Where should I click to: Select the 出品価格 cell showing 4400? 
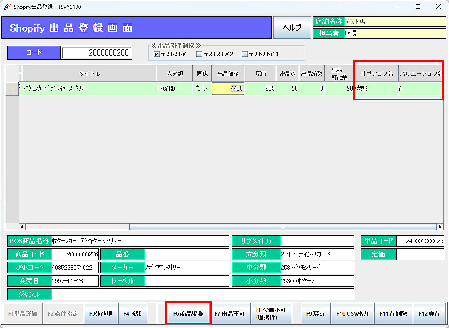click(228, 88)
